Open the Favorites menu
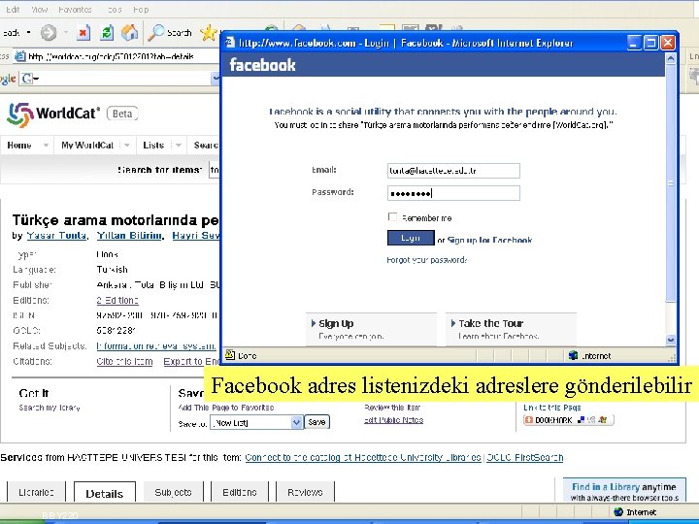This screenshot has height=524, width=699. click(x=75, y=10)
